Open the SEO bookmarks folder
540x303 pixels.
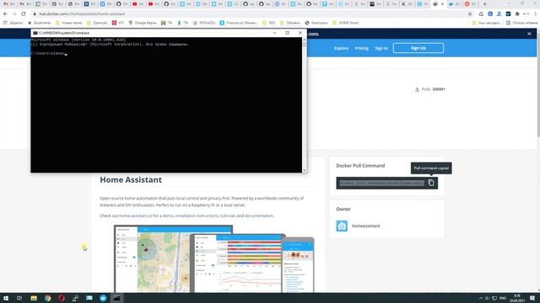click(268, 23)
